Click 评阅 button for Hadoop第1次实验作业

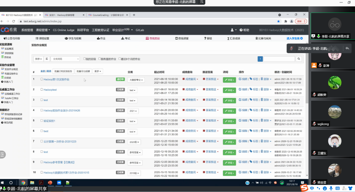(x=229, y=80)
